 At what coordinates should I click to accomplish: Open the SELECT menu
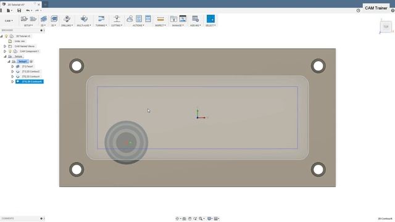(210, 25)
